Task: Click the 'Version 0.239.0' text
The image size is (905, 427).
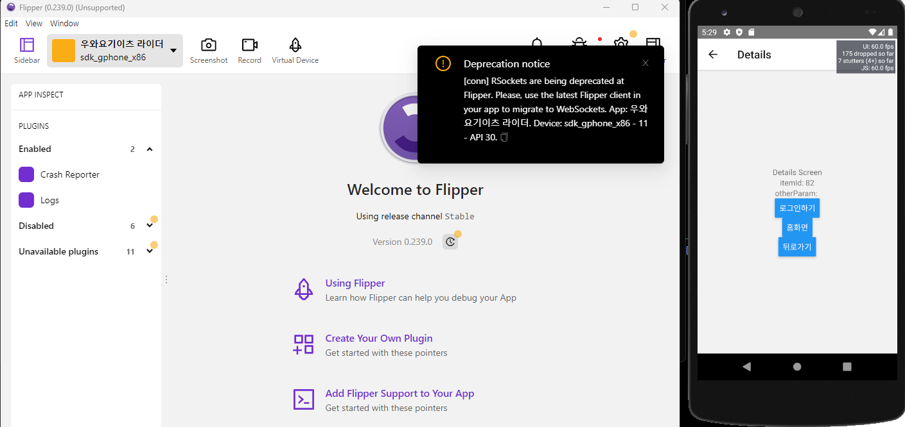Action: point(402,242)
